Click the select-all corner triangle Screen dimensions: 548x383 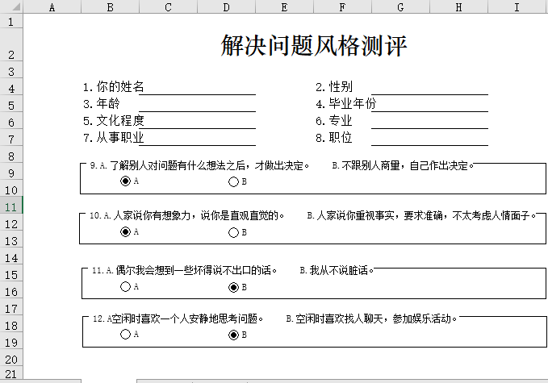tap(11, 7)
